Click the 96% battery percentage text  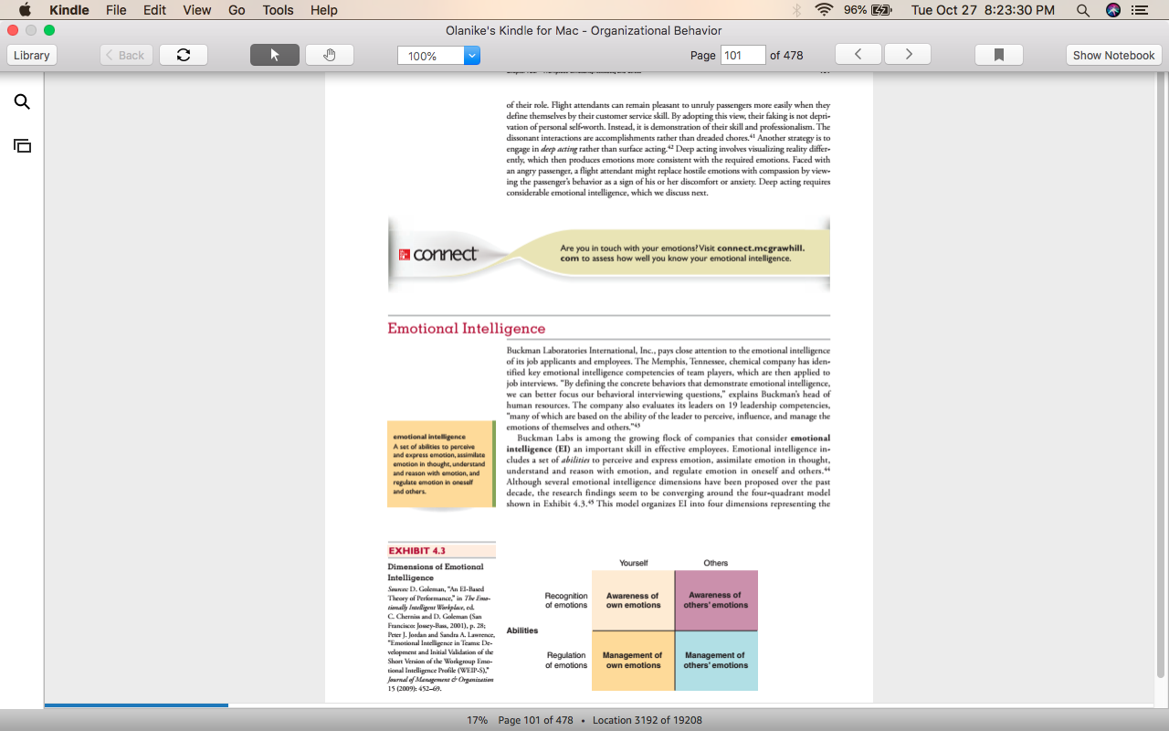pyautogui.click(x=855, y=10)
